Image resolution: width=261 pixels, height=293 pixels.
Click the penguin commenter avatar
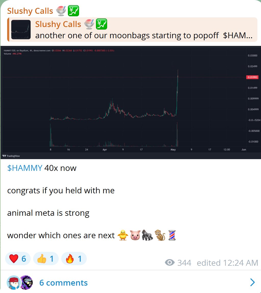pyautogui.click(x=14, y=283)
